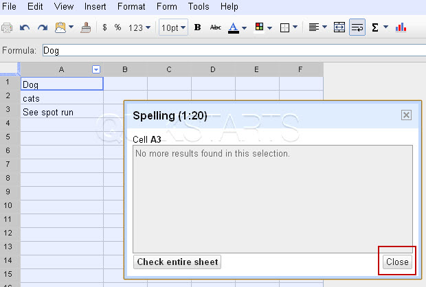This screenshot has height=287, width=426.
Task: Click the select-all corner of the grid
Action: tap(10, 69)
